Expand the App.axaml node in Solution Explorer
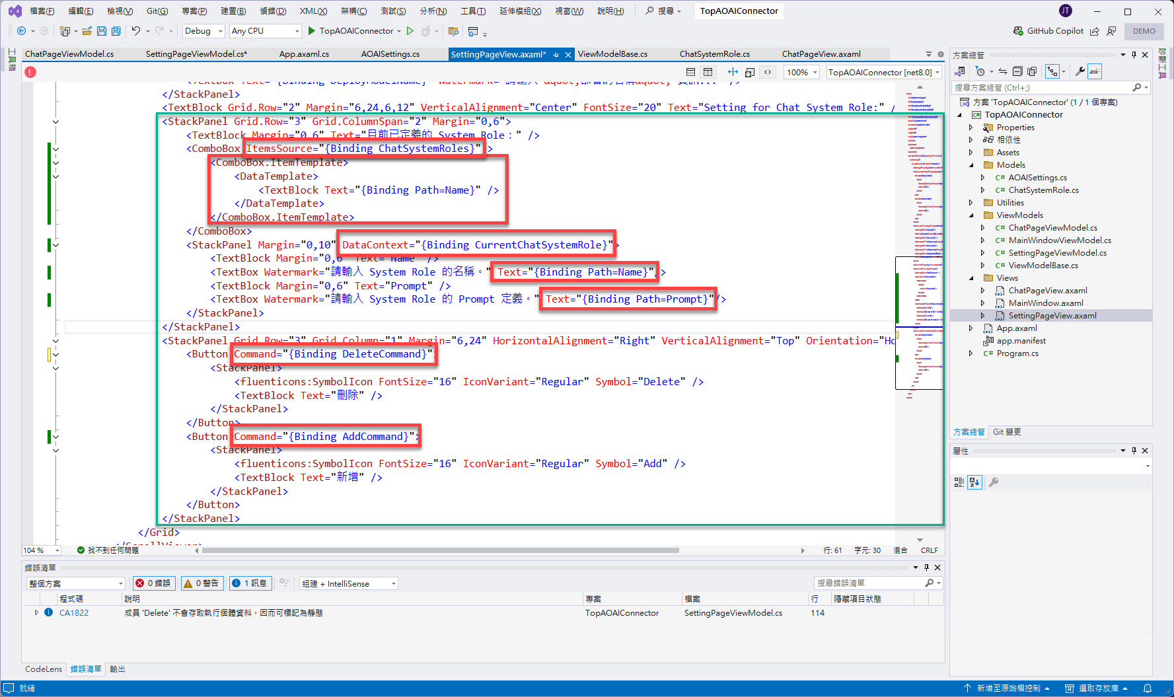Viewport: 1174px width, 697px height. coord(971,328)
